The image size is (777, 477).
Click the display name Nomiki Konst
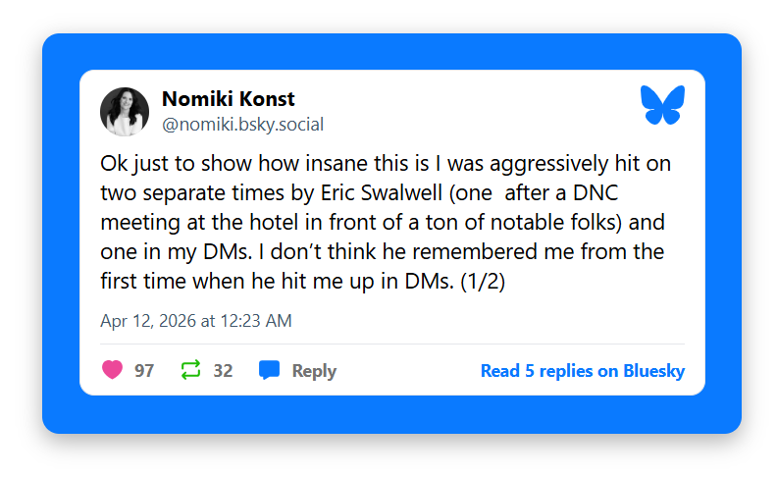[x=228, y=99]
